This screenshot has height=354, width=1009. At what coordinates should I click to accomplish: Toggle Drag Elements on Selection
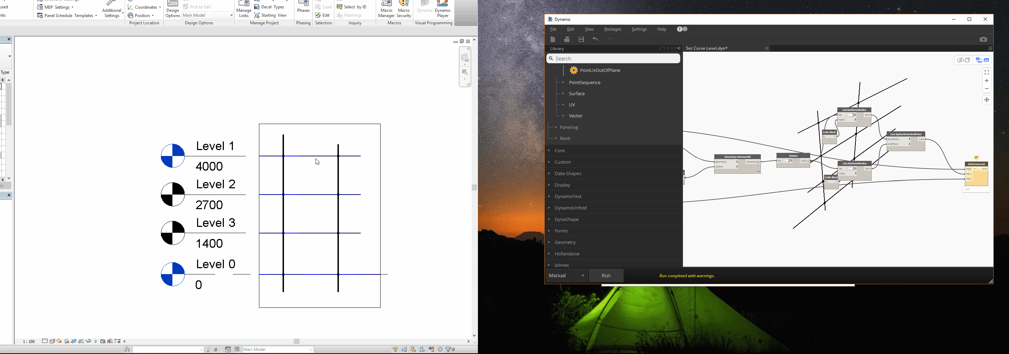click(x=431, y=350)
